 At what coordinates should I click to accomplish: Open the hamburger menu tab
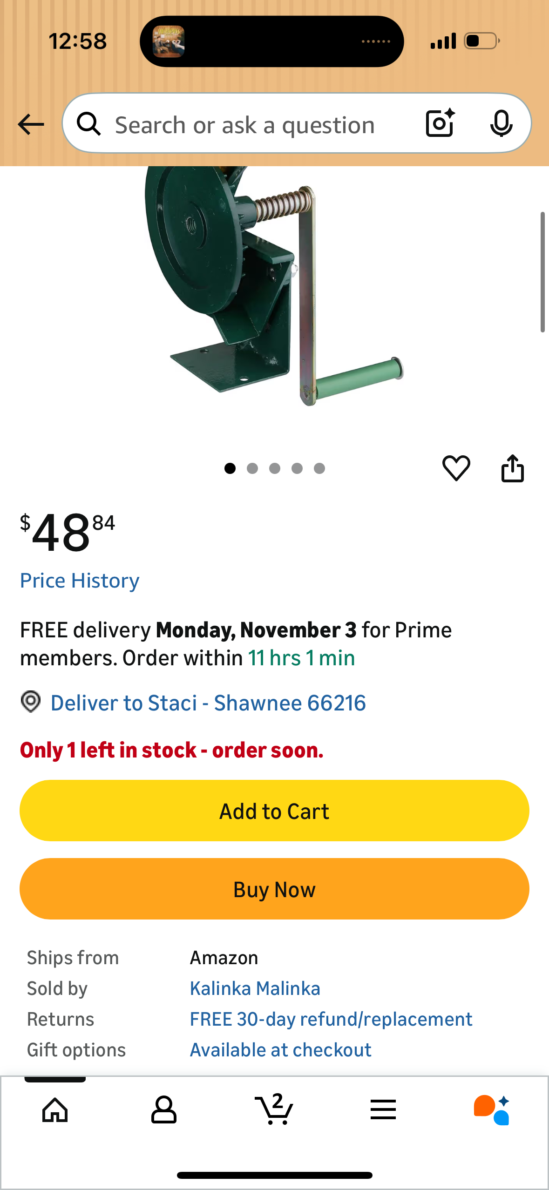(x=383, y=1110)
